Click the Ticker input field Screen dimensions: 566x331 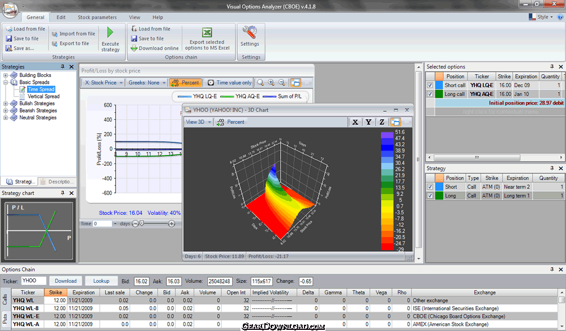tap(33, 281)
